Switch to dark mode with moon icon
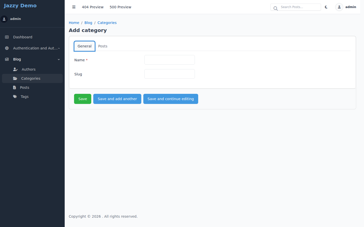Image resolution: width=364 pixels, height=227 pixels. tap(326, 7)
